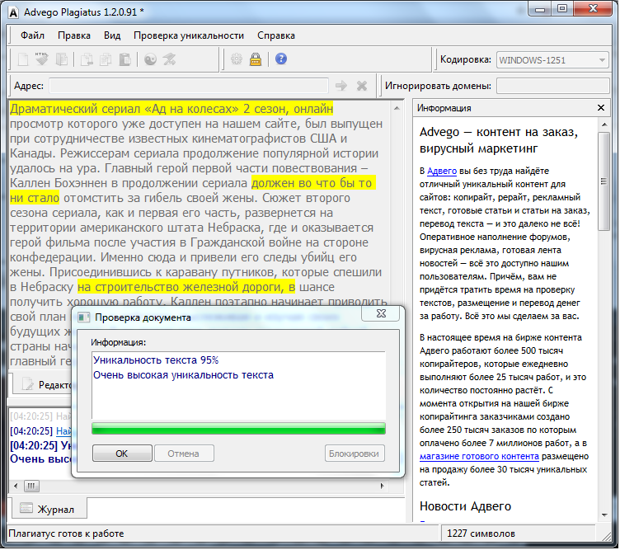This screenshot has height=550, width=620.
Task: Click the underlined link in the 04:20:25 log entry
Action: click(x=63, y=431)
